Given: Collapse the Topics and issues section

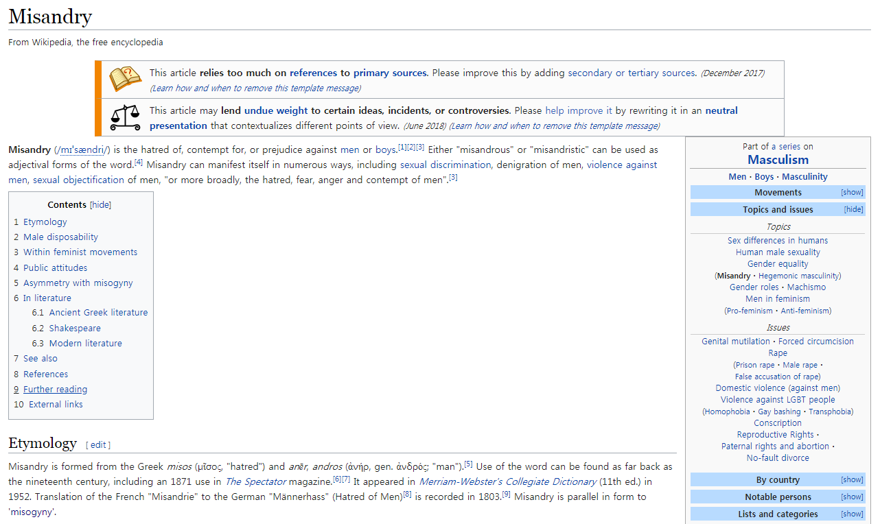Looking at the screenshot, I should coord(853,210).
